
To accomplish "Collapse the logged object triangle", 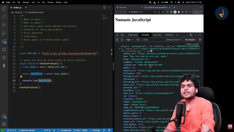I will click(x=120, y=49).
